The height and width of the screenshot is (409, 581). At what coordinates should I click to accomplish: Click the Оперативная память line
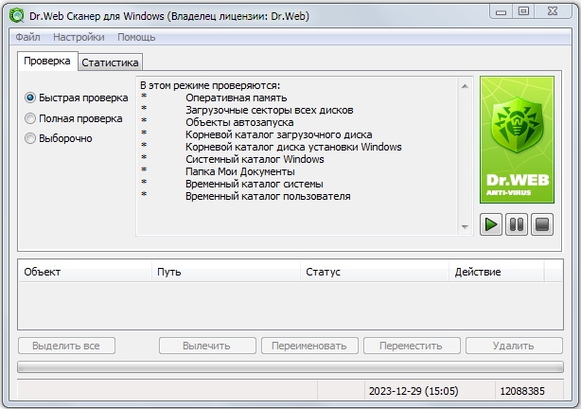pyautogui.click(x=236, y=98)
